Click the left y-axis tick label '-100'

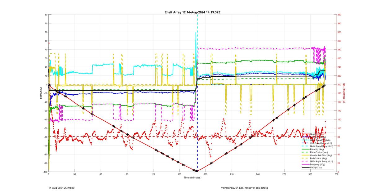click(x=45, y=172)
